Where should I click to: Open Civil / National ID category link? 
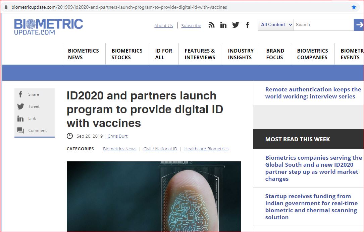(160, 149)
